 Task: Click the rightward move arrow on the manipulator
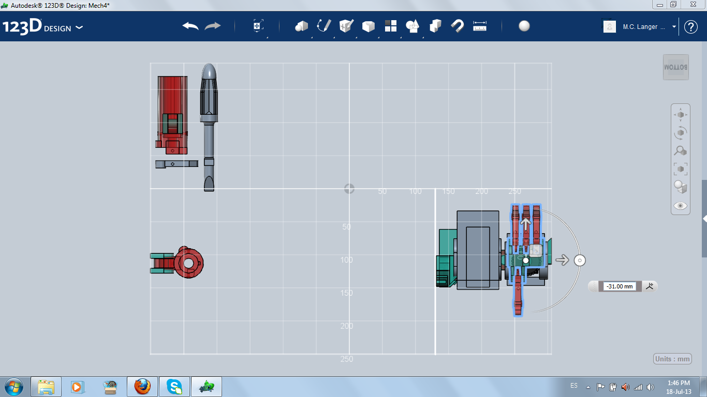point(562,261)
